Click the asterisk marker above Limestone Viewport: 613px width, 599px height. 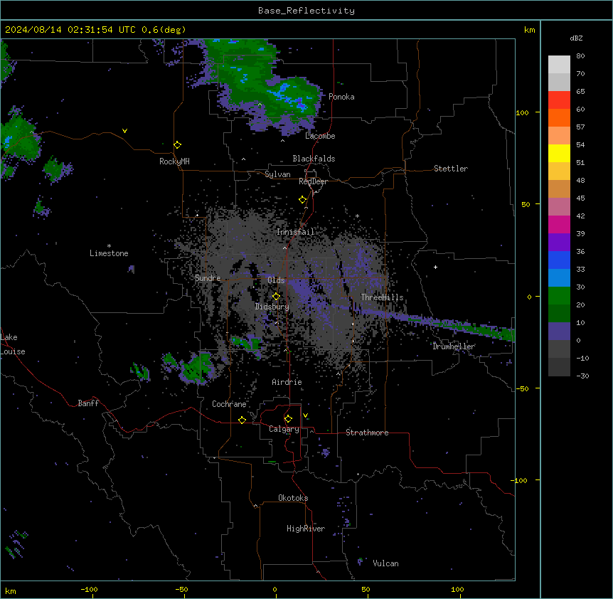tap(109, 246)
